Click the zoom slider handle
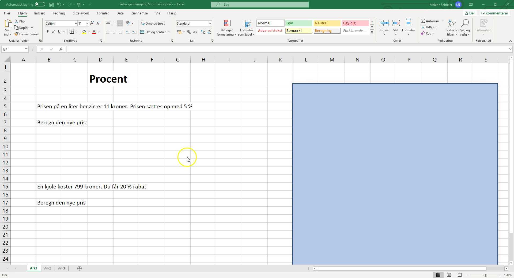This screenshot has height=278, width=514. [x=486, y=275]
